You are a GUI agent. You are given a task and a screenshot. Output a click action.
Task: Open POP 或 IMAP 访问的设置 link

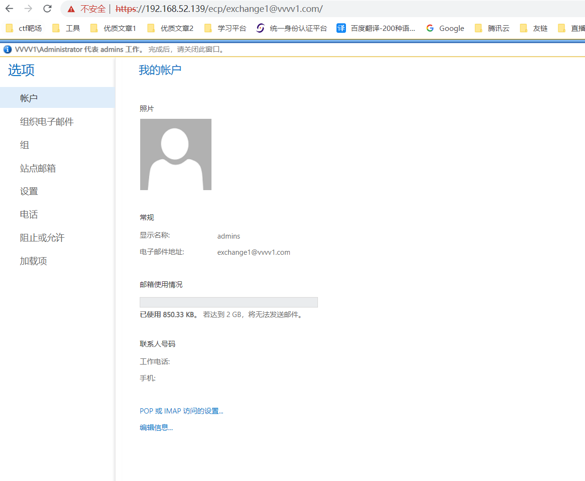tap(181, 411)
